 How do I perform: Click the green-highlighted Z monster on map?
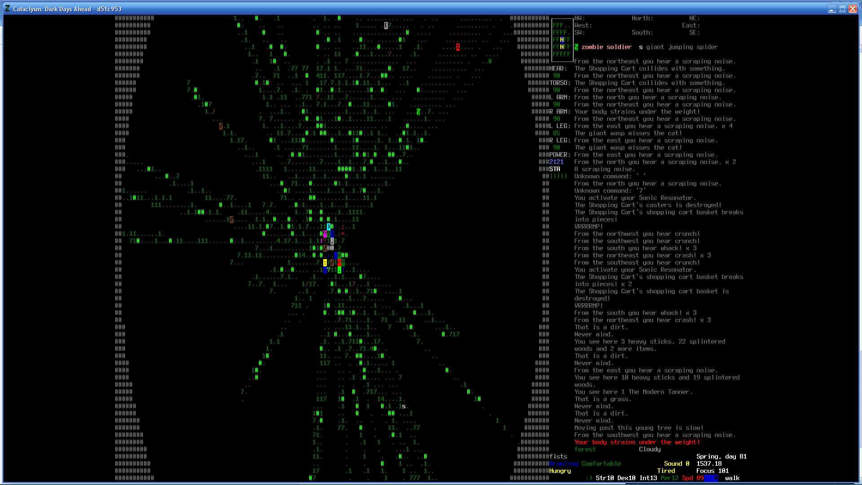(x=418, y=112)
